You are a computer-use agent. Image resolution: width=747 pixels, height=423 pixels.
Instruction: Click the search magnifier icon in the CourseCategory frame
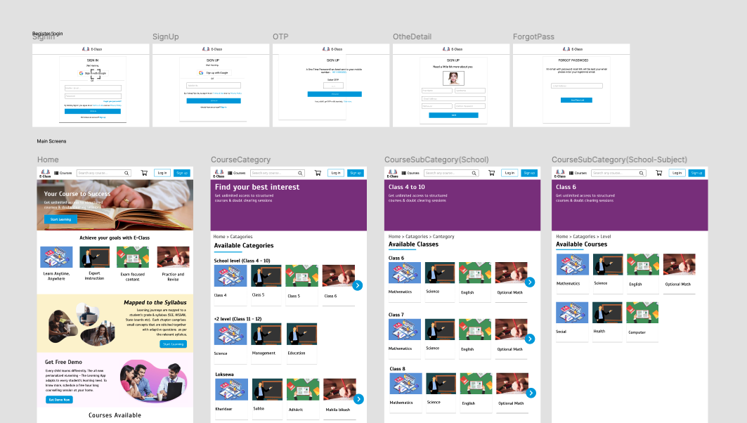tap(300, 173)
